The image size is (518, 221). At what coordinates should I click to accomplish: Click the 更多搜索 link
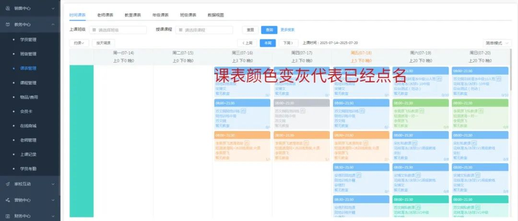click(287, 30)
